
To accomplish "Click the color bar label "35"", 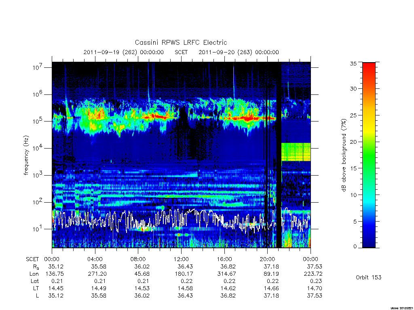I will 353,63.
